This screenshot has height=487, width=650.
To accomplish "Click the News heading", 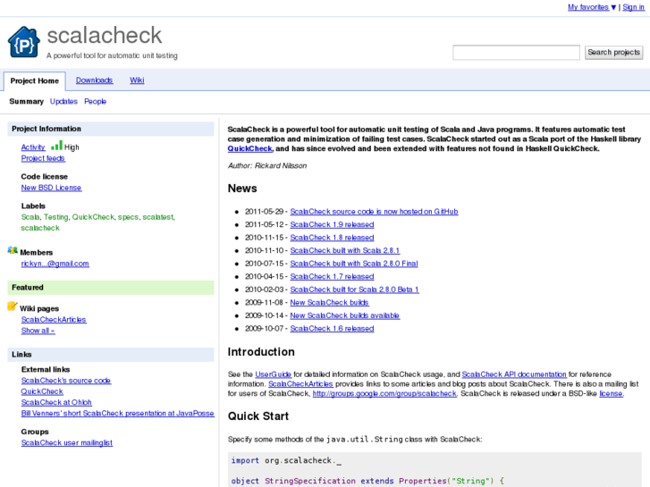I will click(242, 189).
